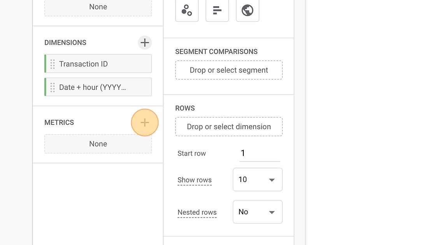
Task: Click the Date + hour drag handle
Action: coord(53,87)
